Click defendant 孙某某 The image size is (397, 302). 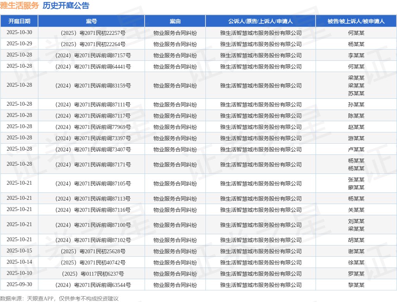click(356, 105)
